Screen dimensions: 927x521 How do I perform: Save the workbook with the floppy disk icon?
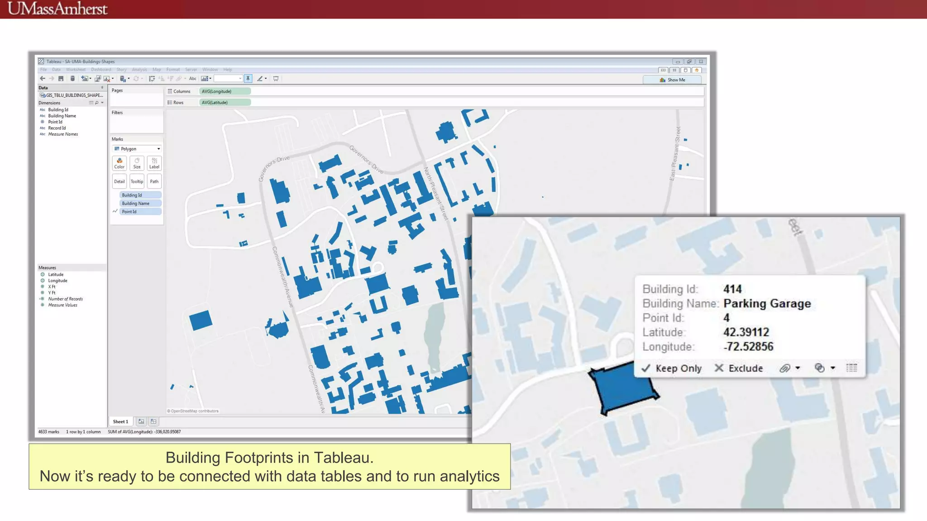[61, 78]
